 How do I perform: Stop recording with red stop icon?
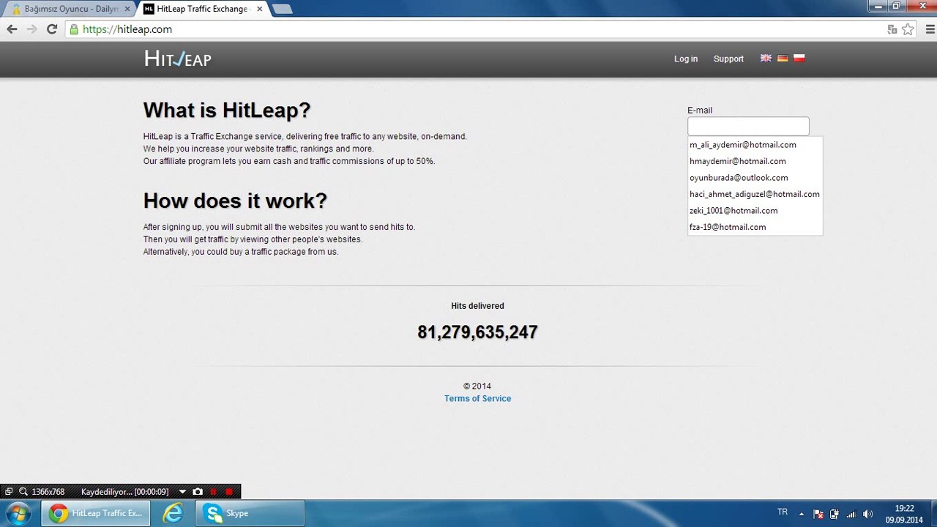229,492
